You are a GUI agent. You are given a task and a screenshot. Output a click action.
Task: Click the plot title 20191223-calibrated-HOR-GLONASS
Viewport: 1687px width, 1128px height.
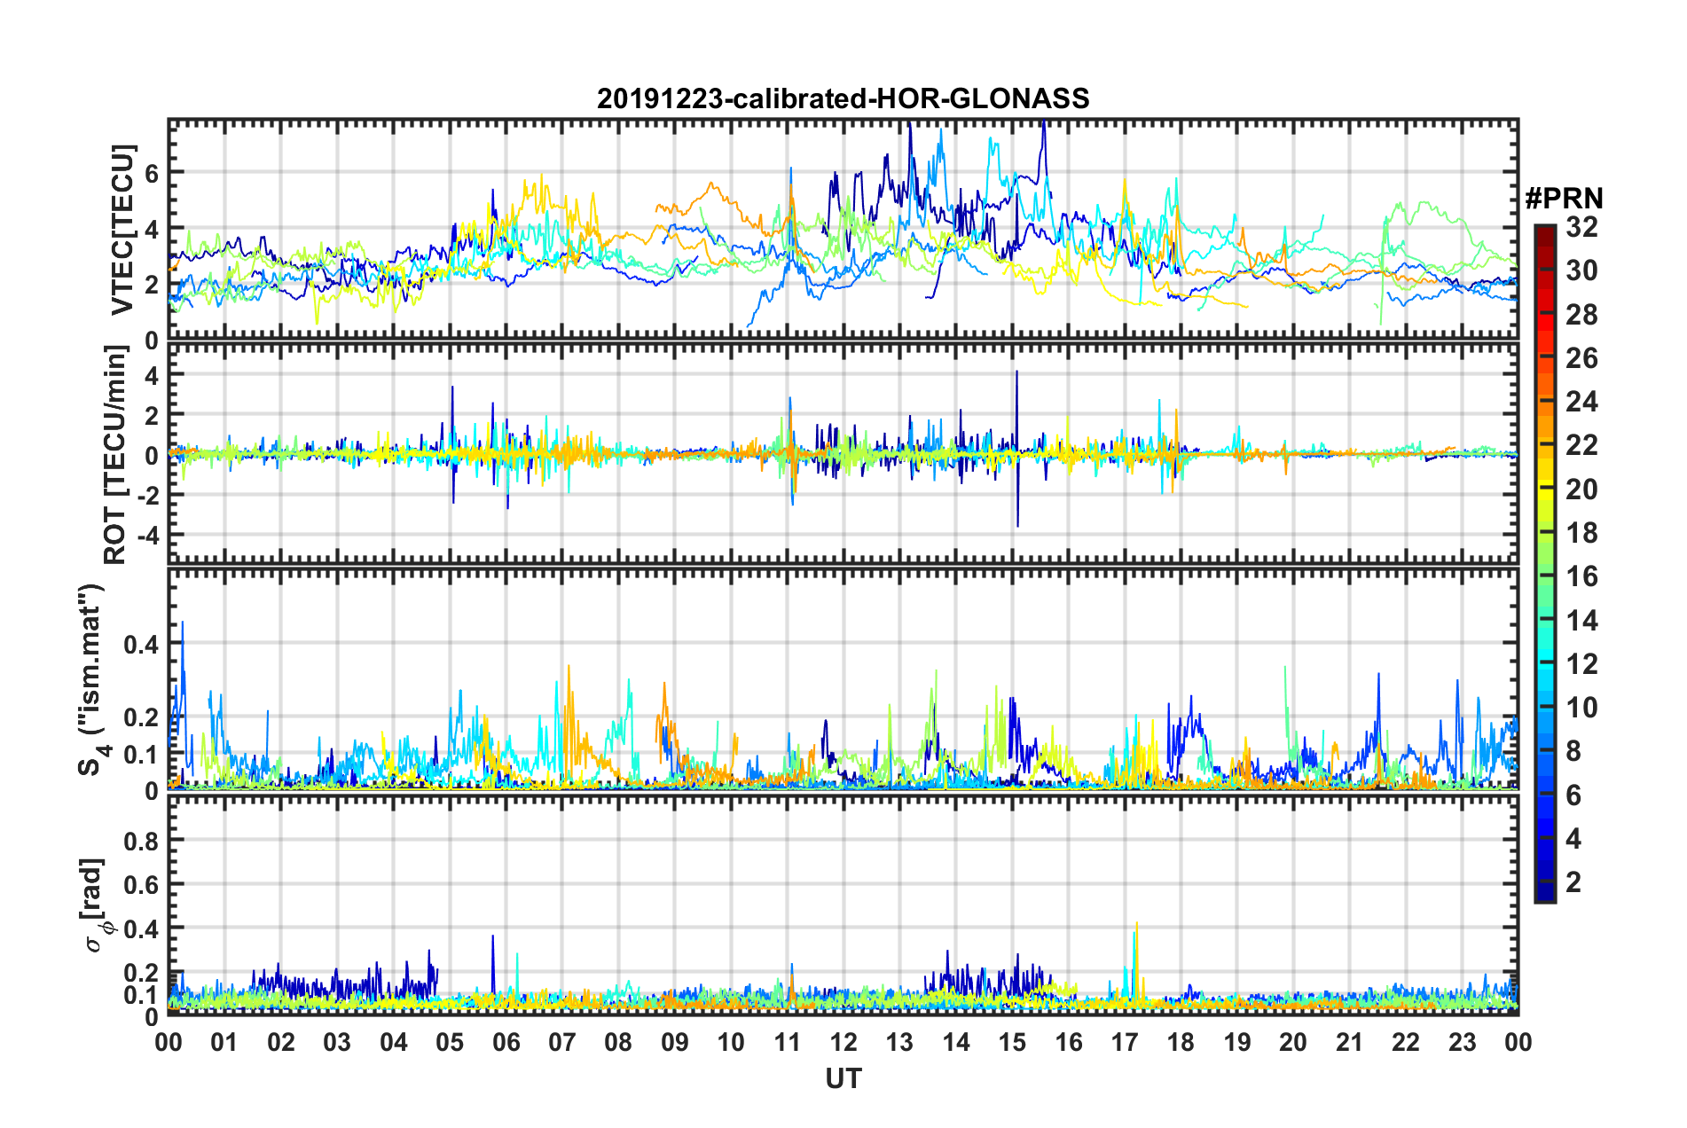pyautogui.click(x=843, y=98)
